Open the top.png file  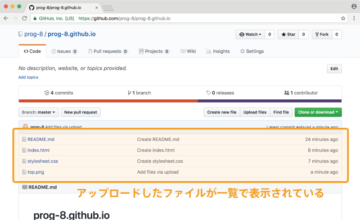coord(36,172)
